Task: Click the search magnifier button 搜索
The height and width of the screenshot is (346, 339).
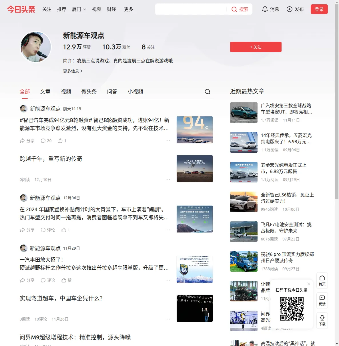Action: (240, 9)
